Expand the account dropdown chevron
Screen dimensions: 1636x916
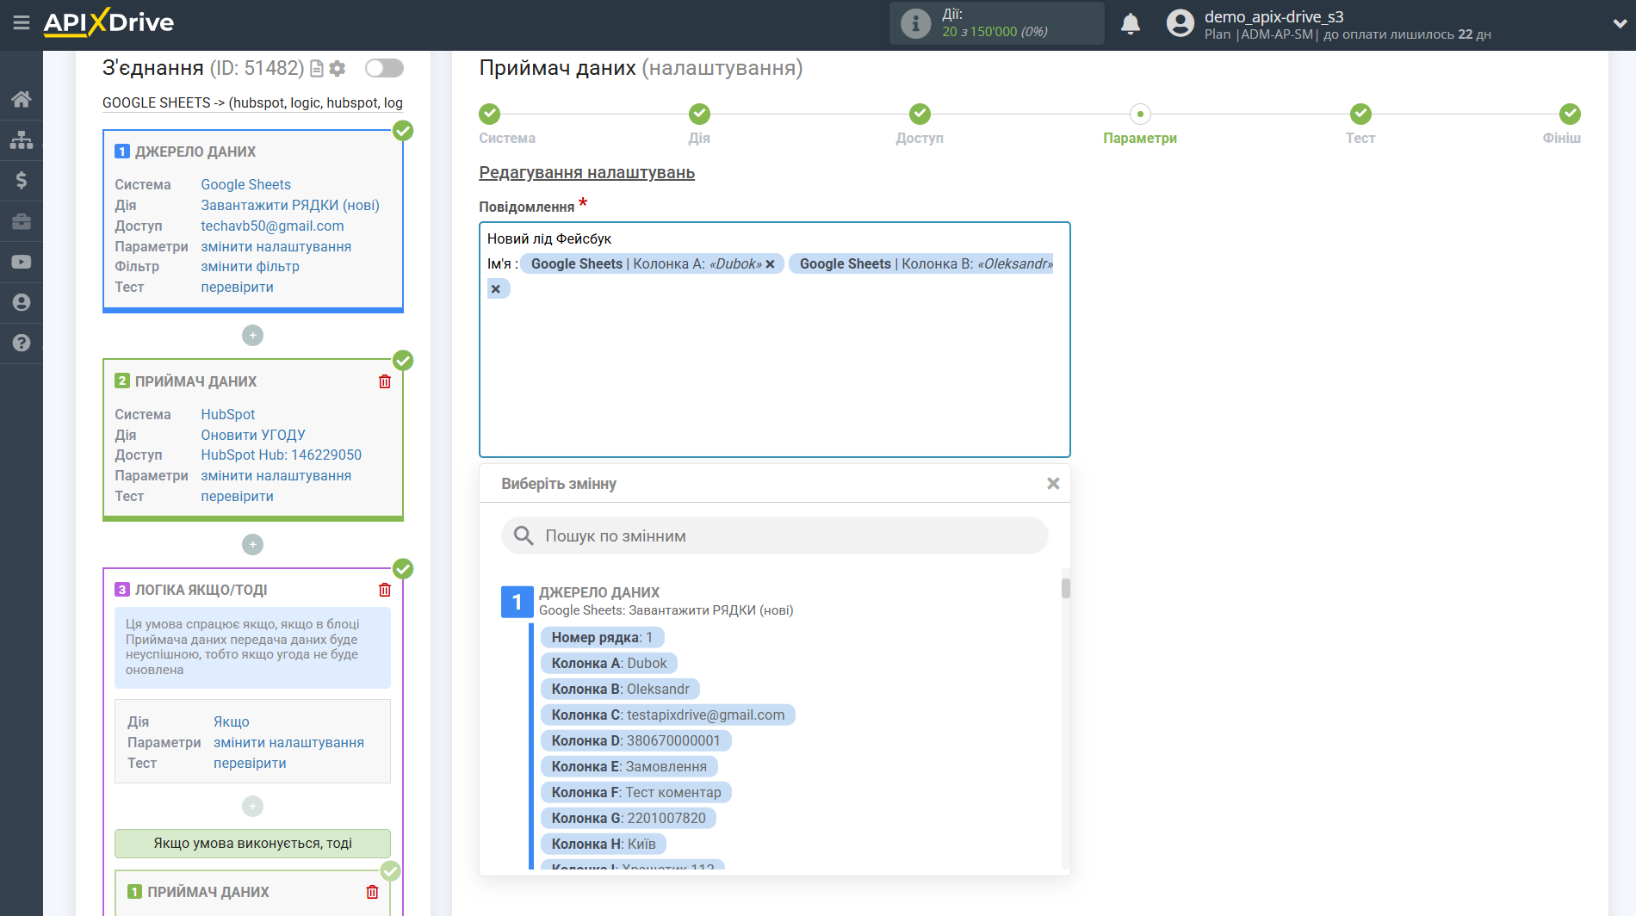(1619, 24)
